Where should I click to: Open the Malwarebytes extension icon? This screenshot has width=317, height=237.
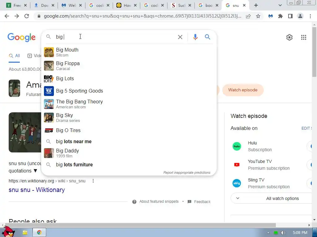point(271,16)
